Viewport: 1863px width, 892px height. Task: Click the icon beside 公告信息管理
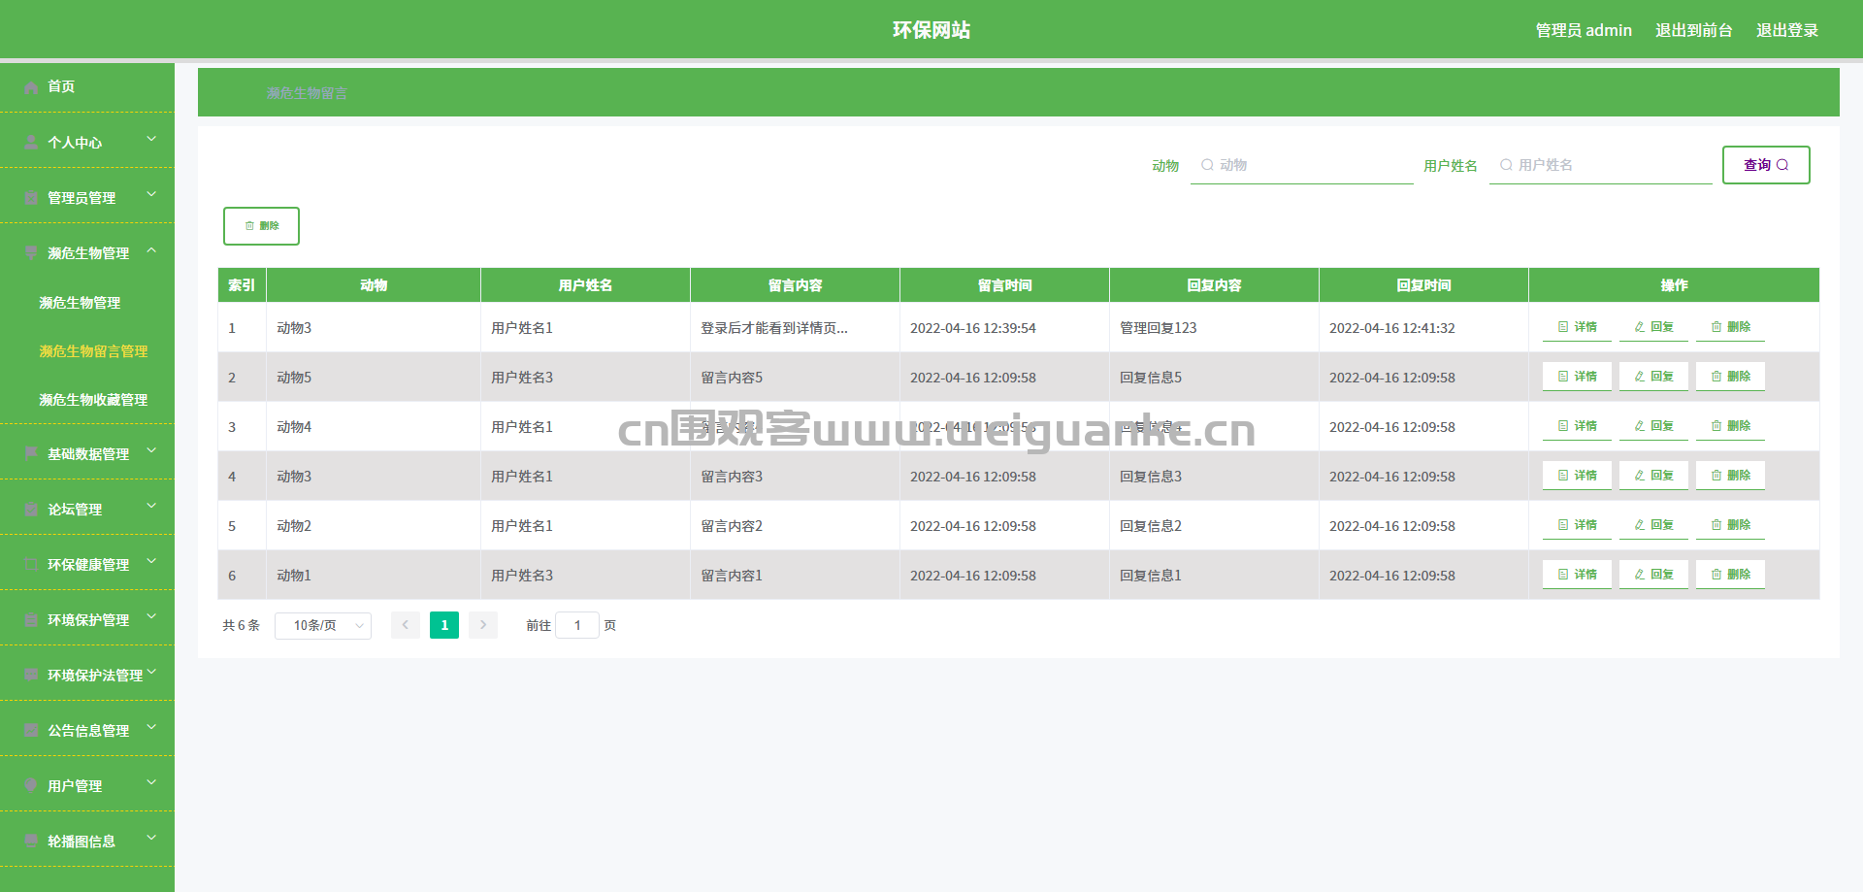click(x=31, y=731)
